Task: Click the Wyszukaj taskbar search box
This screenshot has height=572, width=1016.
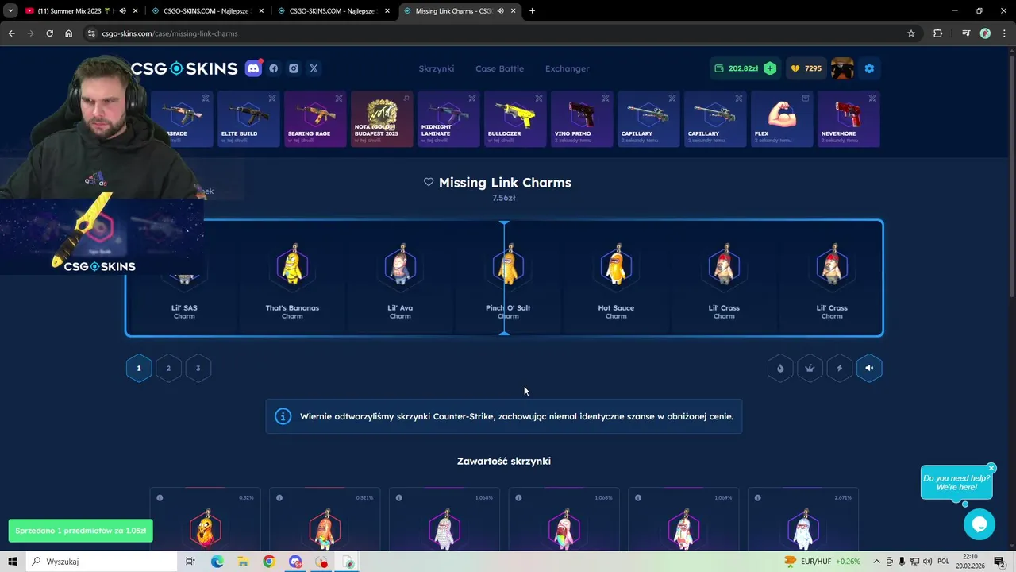Action: (x=103, y=562)
